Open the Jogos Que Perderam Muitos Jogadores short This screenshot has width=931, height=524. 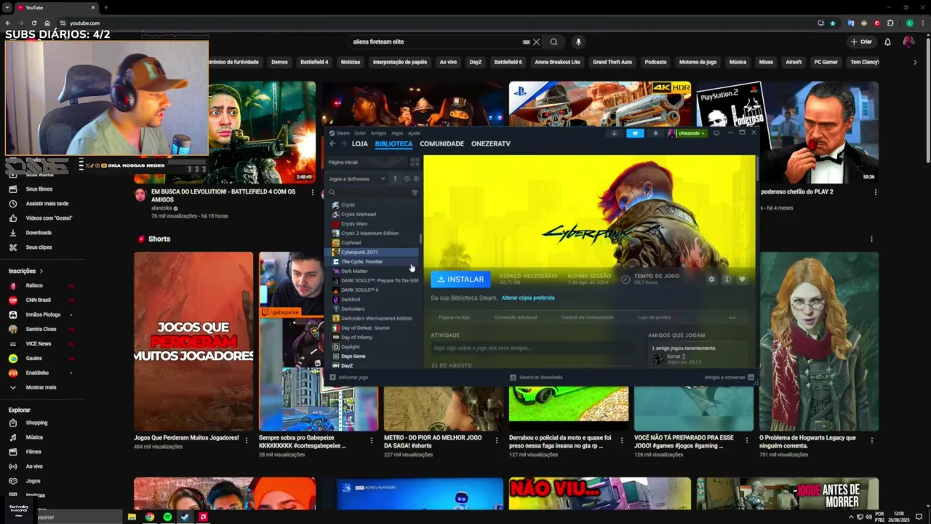(193, 341)
